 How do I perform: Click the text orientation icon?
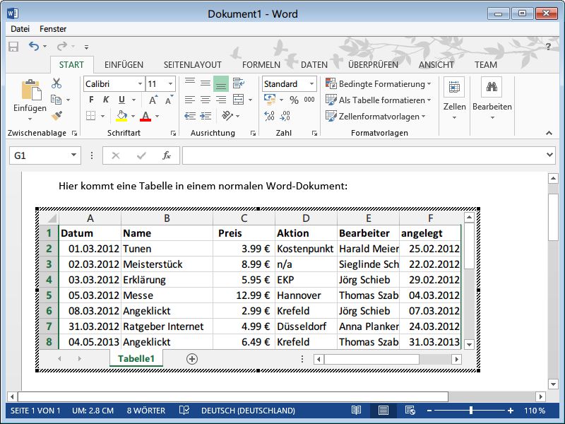click(x=227, y=116)
